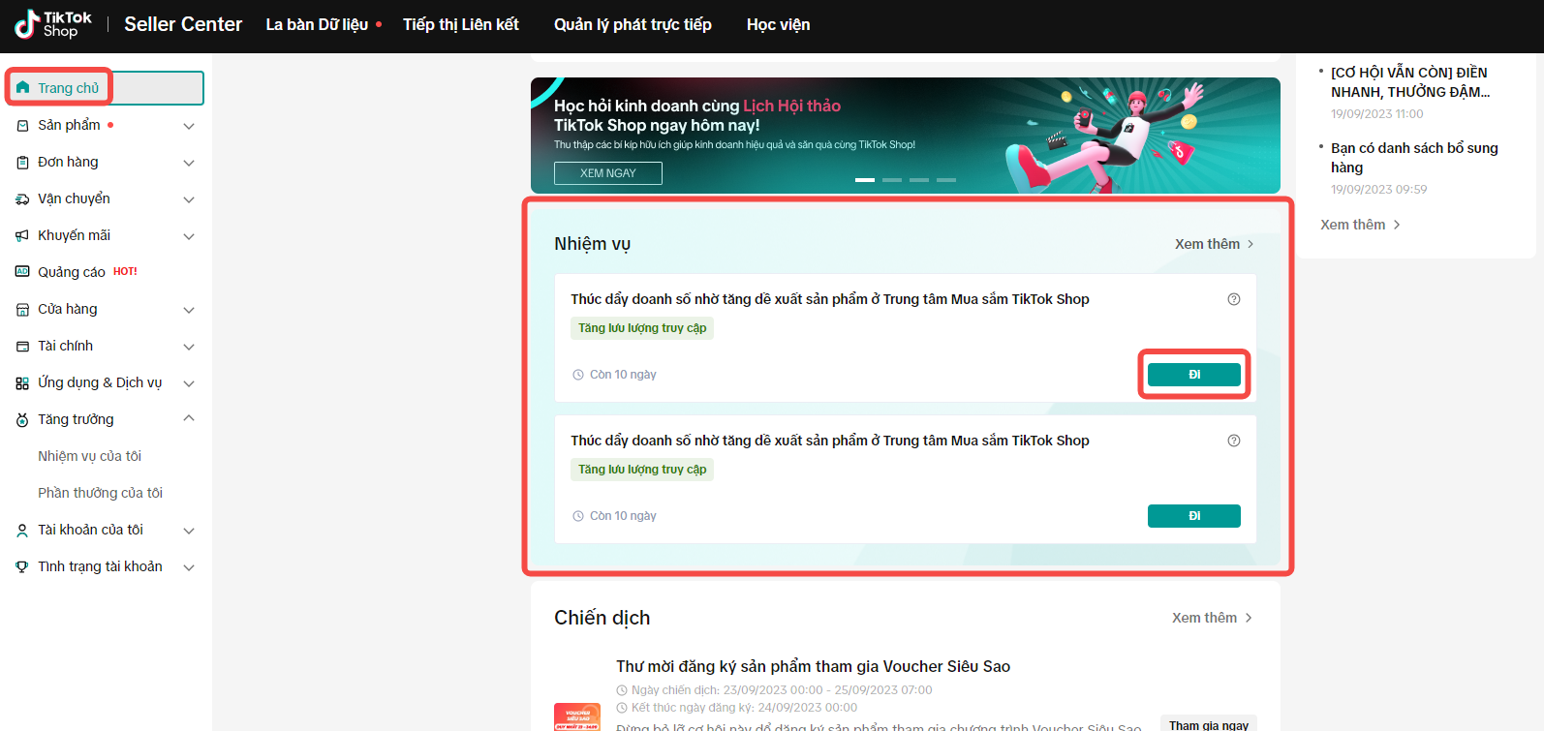Open Xem thêm link in Chiến dịch
This screenshot has width=1544, height=731.
pos(1212,618)
